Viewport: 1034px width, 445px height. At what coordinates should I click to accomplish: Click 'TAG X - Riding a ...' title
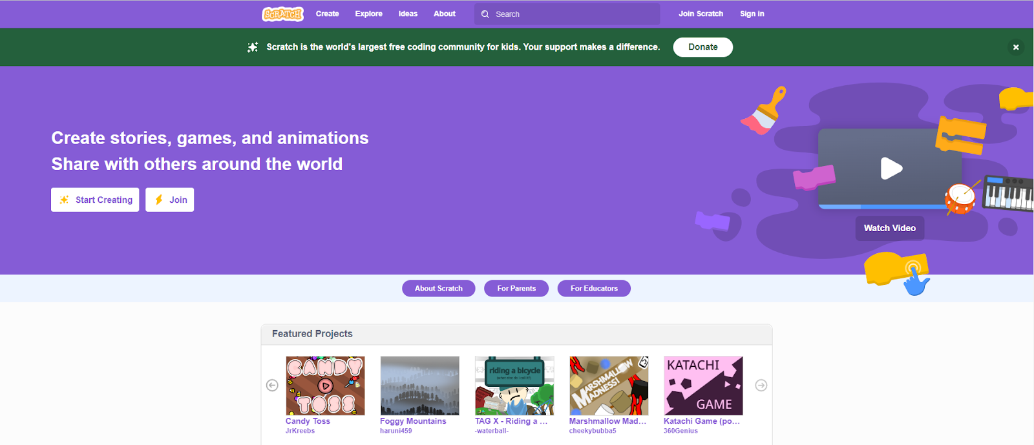point(511,421)
